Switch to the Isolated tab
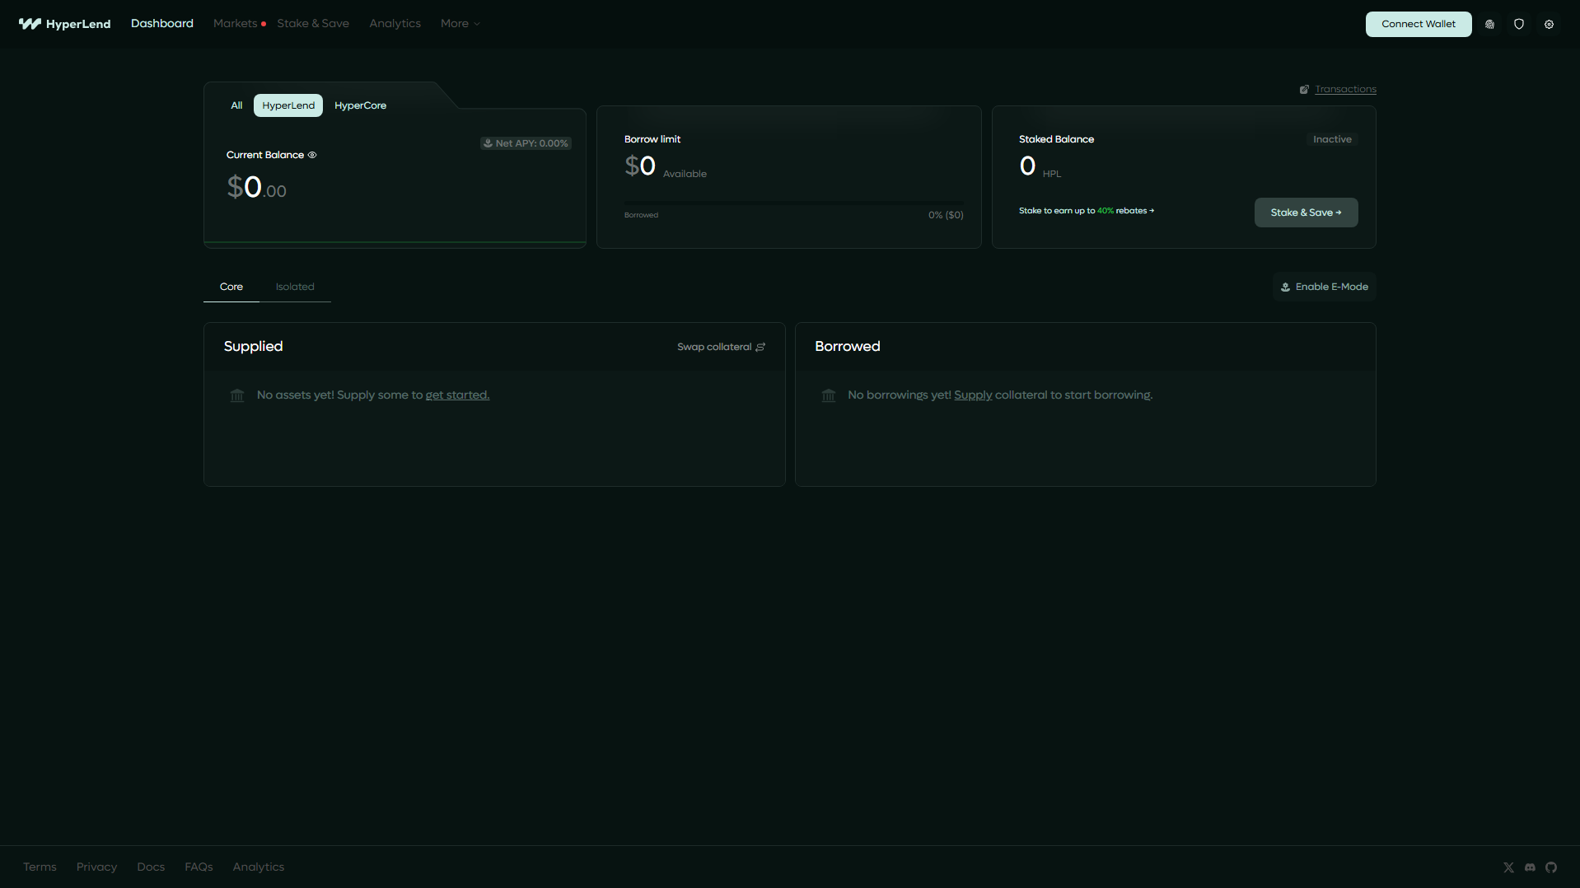This screenshot has width=1580, height=888. (x=295, y=287)
